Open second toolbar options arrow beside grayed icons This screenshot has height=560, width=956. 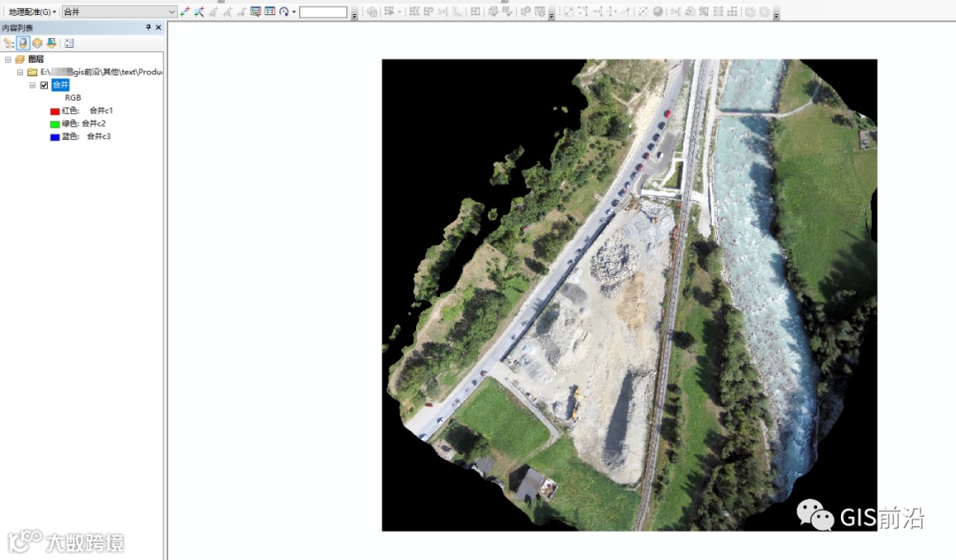click(x=551, y=15)
